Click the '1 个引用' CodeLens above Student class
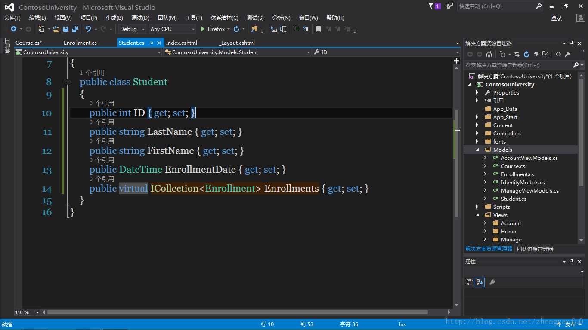The height and width of the screenshot is (330, 588). click(92, 73)
